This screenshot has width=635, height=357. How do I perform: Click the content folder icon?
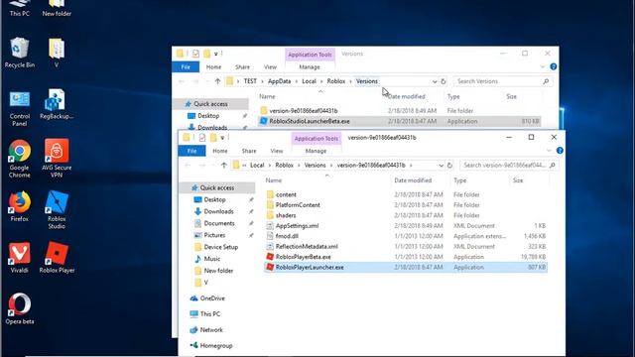270,194
